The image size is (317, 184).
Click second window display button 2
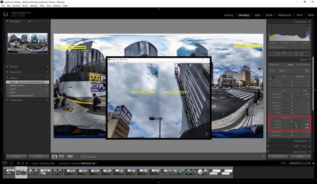11,163
